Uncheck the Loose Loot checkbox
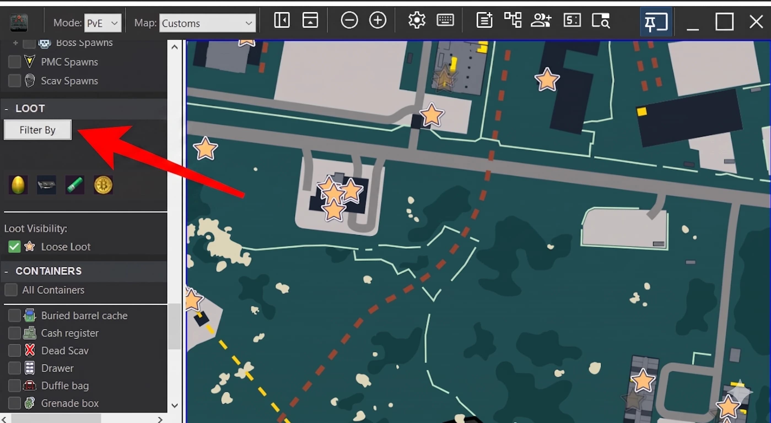The height and width of the screenshot is (423, 771). point(14,247)
